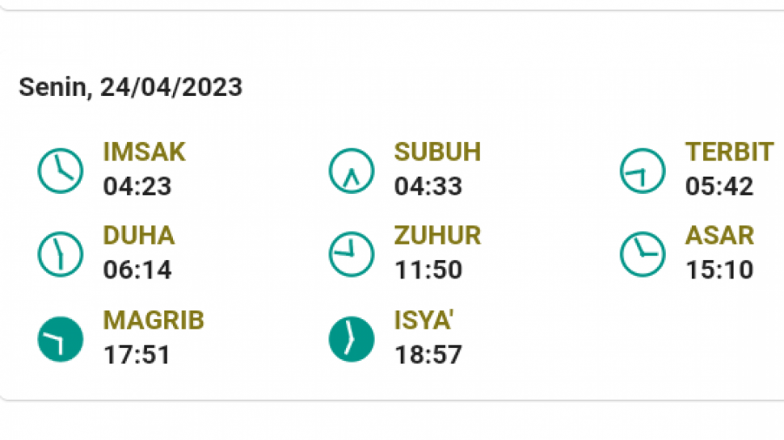The width and height of the screenshot is (784, 440).
Task: Click the Magrib time 17:51
Action: coord(137,355)
